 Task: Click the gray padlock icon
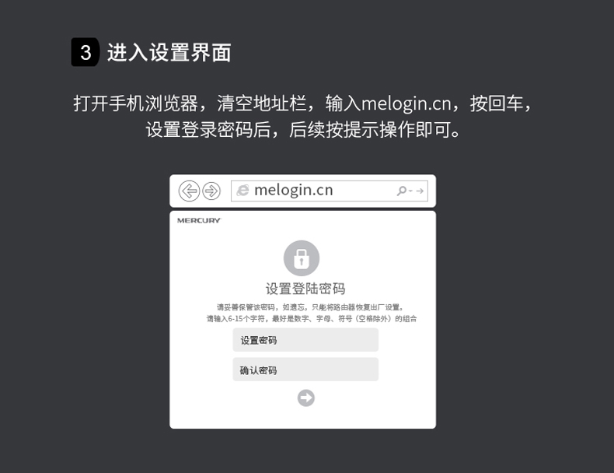click(302, 258)
